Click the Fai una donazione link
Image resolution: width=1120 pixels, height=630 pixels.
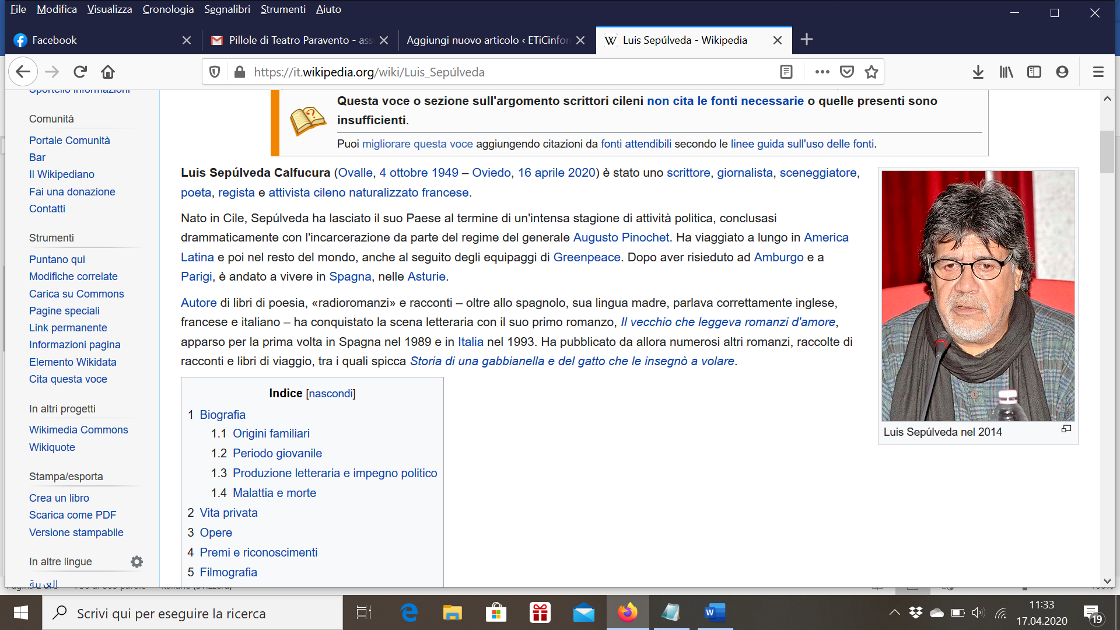point(72,192)
